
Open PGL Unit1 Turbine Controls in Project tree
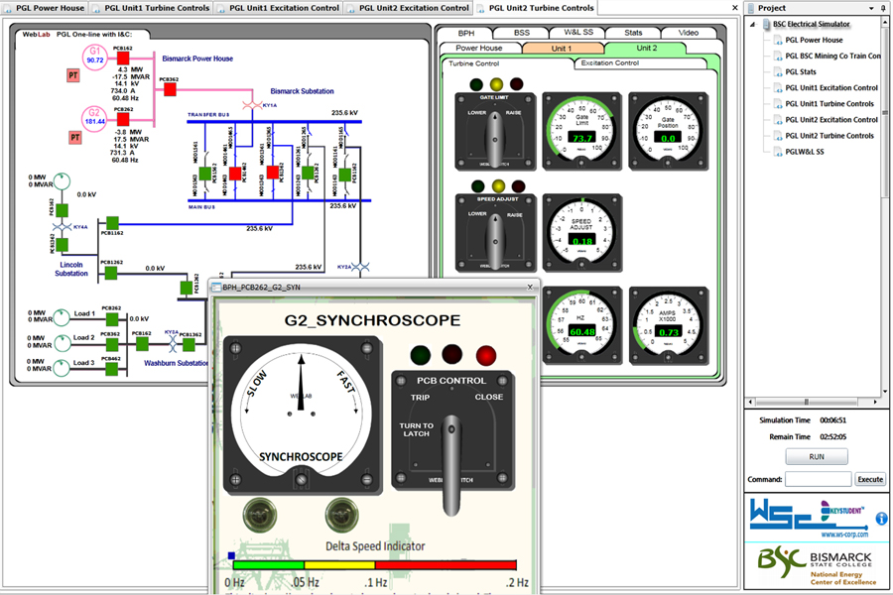coord(829,103)
